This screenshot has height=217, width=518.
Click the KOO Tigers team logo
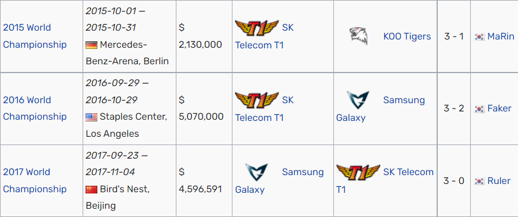[x=359, y=36]
